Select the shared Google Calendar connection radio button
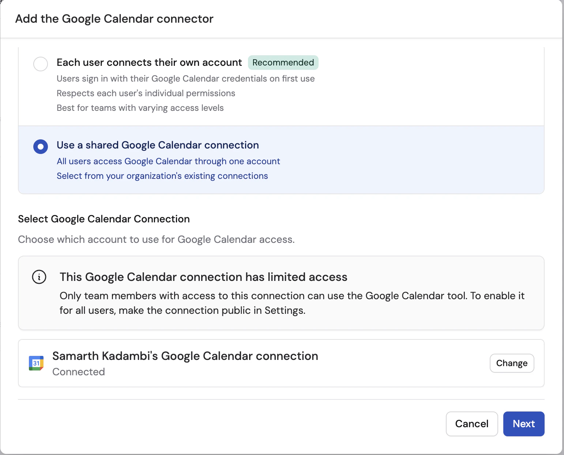The width and height of the screenshot is (564, 455). pyautogui.click(x=41, y=147)
